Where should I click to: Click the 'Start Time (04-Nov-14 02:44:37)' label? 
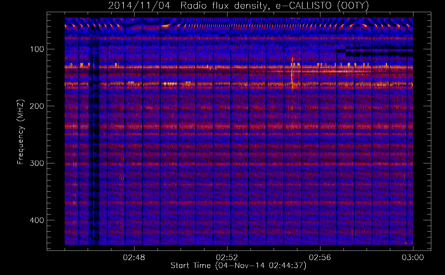pyautogui.click(x=238, y=266)
